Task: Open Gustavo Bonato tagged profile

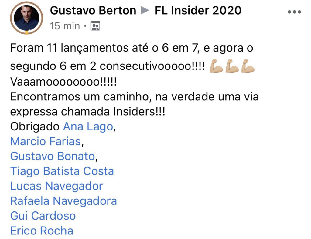Action: 53,156
